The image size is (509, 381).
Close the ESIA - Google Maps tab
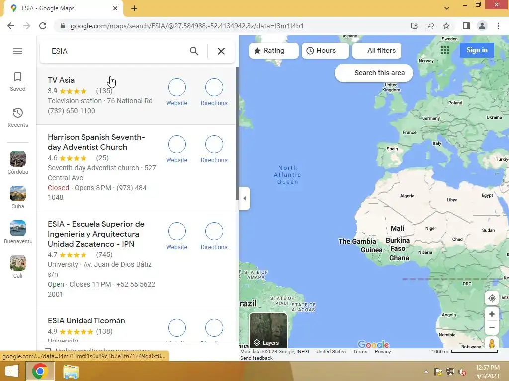pos(115,8)
